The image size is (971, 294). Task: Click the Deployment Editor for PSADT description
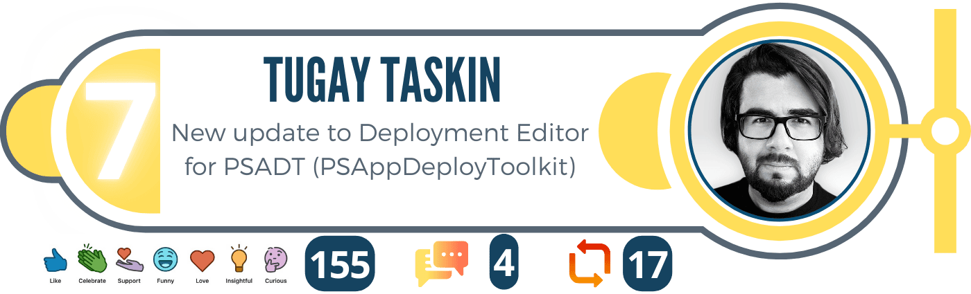point(379,149)
